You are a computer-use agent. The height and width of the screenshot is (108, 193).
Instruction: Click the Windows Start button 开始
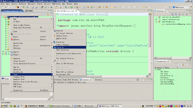[4, 106]
